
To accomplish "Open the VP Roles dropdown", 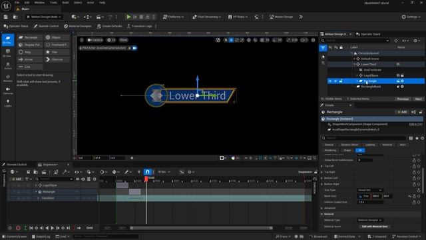I will 238,17.
